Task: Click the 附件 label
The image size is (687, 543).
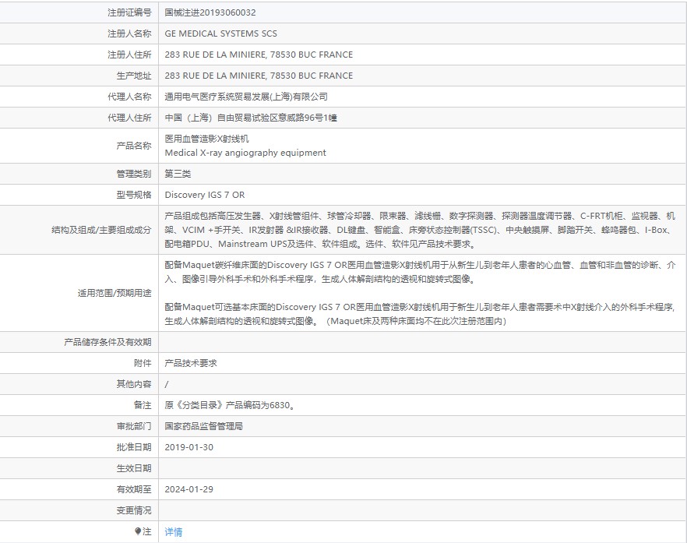Action: 143,363
